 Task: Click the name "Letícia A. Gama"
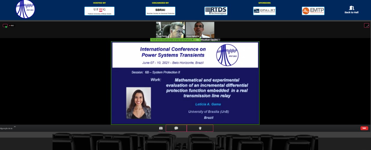[x=208, y=104]
